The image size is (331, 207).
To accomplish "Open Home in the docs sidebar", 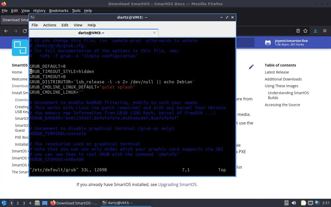I will click(x=17, y=72).
